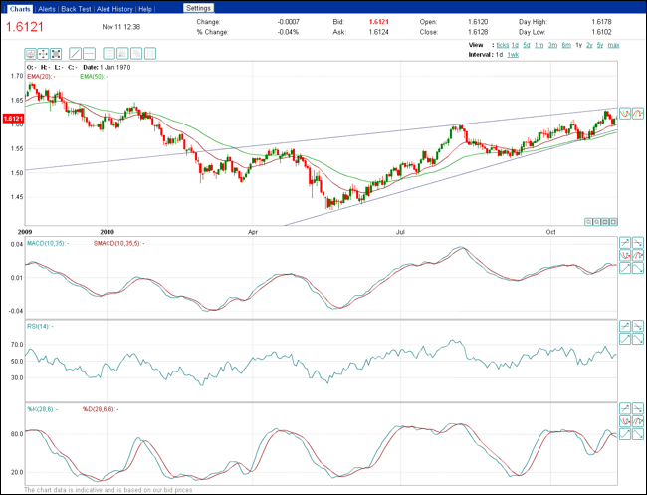The width and height of the screenshot is (647, 495).
Task: Click price chart cross-up alert icon
Action: [x=625, y=113]
